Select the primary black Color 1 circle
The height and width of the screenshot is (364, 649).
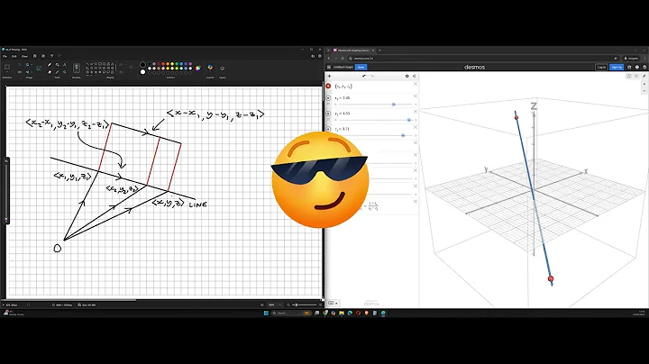142,65
